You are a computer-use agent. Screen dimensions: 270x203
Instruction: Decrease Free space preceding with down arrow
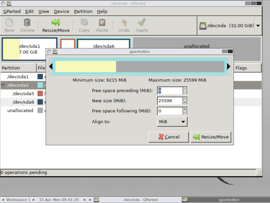185,92
